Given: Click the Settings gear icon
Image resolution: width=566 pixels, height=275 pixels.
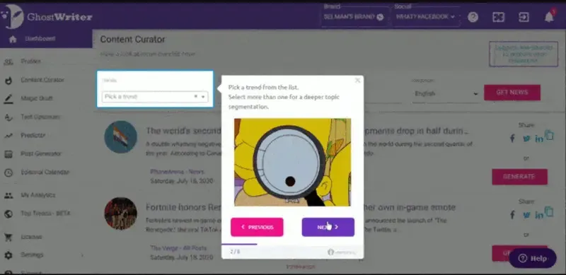Looking at the screenshot, I should (x=8, y=255).
